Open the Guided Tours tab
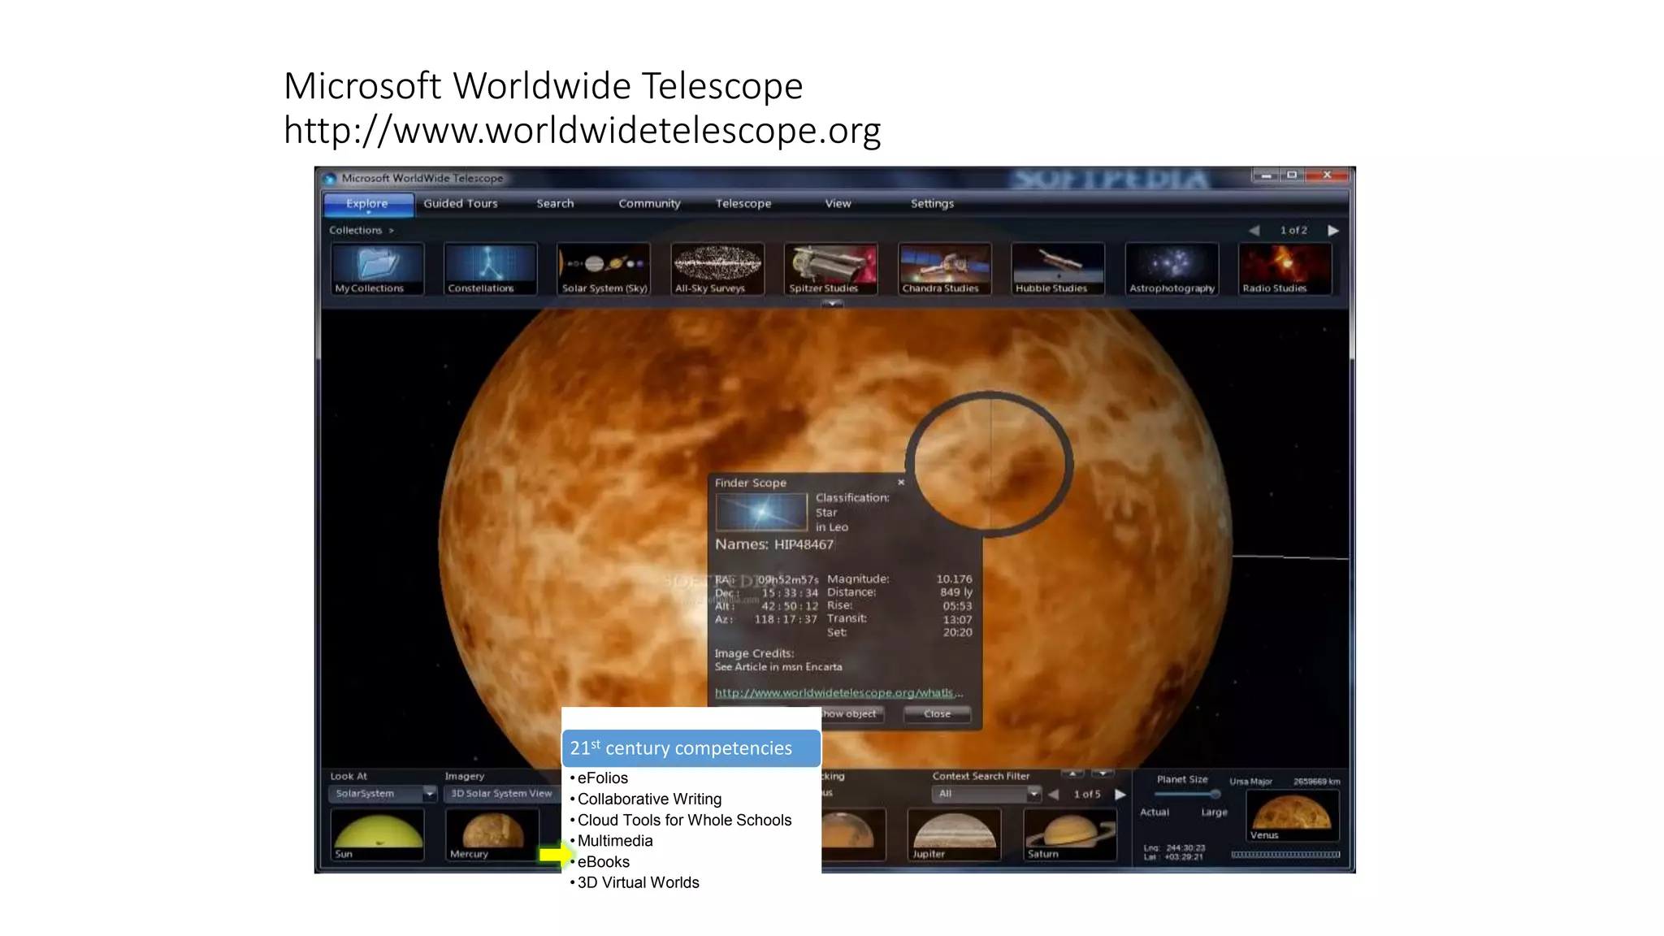The image size is (1664, 936). 461,204
